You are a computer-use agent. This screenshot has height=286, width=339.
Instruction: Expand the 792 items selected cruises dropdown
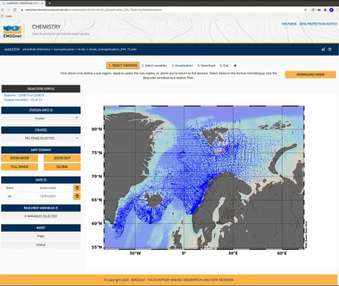point(41,138)
